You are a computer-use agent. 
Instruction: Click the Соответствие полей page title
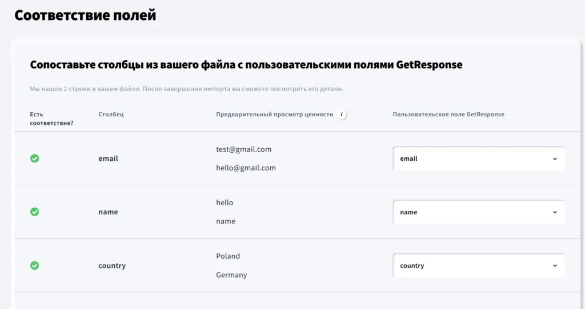85,15
